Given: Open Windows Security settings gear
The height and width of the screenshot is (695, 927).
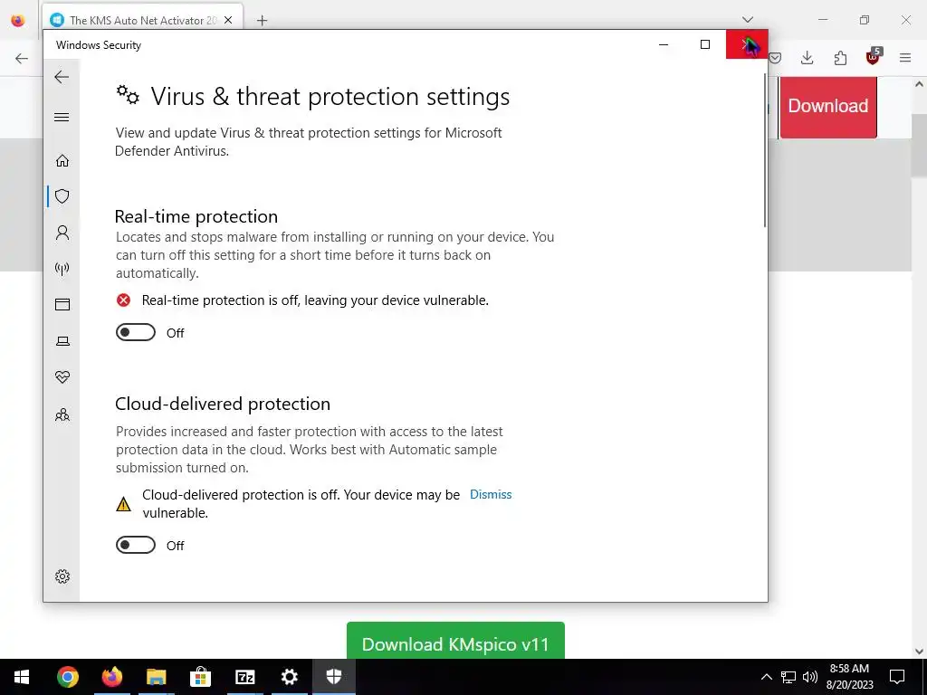Looking at the screenshot, I should (62, 576).
